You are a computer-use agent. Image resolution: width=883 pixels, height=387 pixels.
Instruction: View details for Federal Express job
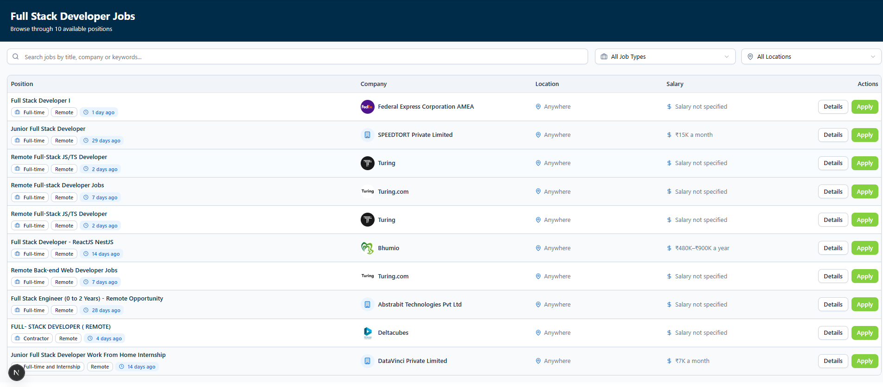[x=833, y=107]
